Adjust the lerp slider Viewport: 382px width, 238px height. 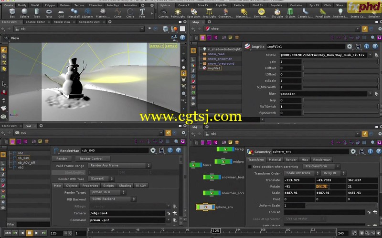coord(341,100)
